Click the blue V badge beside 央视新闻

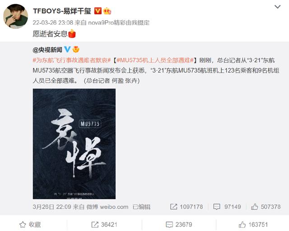[x=67, y=50]
